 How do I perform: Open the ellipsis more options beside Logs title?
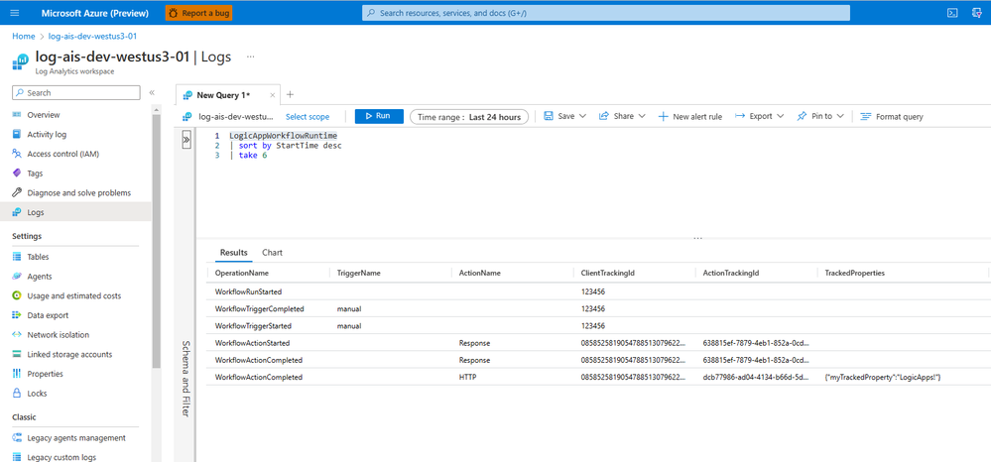(250, 57)
